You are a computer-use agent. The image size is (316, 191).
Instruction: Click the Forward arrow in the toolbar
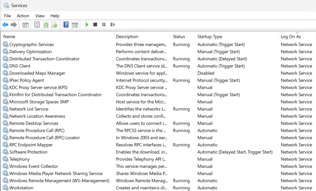(14, 25)
